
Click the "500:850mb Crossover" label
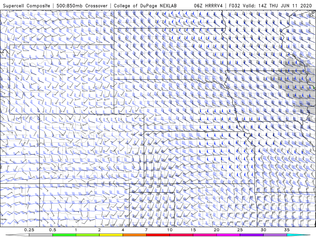[82, 6]
